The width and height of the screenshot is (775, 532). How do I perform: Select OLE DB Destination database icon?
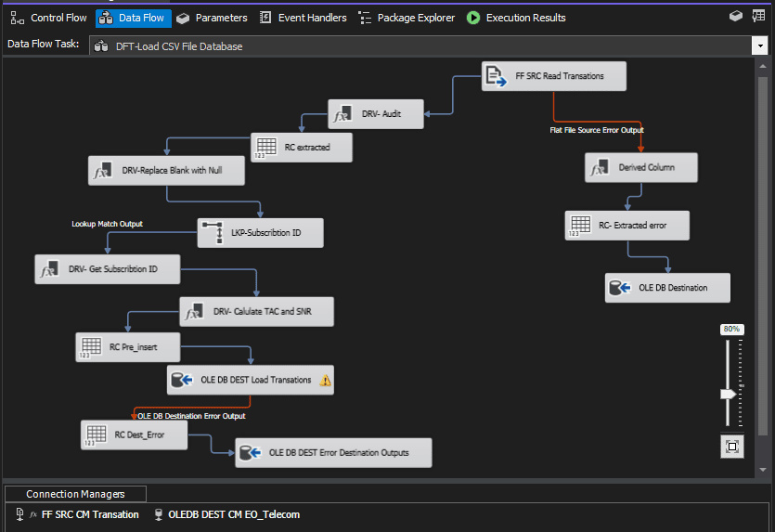pyautogui.click(x=620, y=288)
